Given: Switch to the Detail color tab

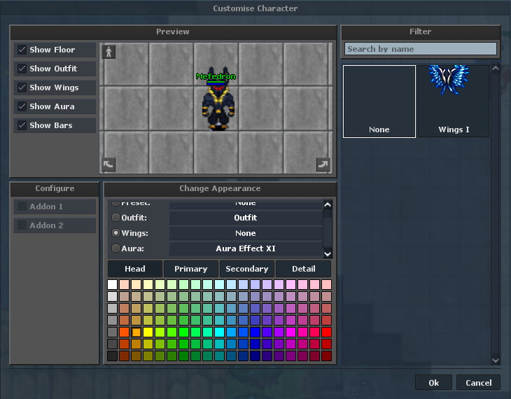Looking at the screenshot, I should tap(303, 269).
